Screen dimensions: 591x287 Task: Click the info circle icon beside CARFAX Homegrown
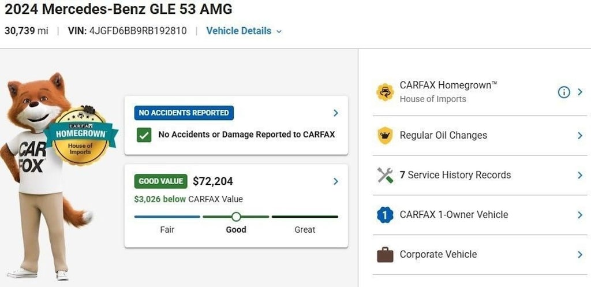click(x=564, y=92)
